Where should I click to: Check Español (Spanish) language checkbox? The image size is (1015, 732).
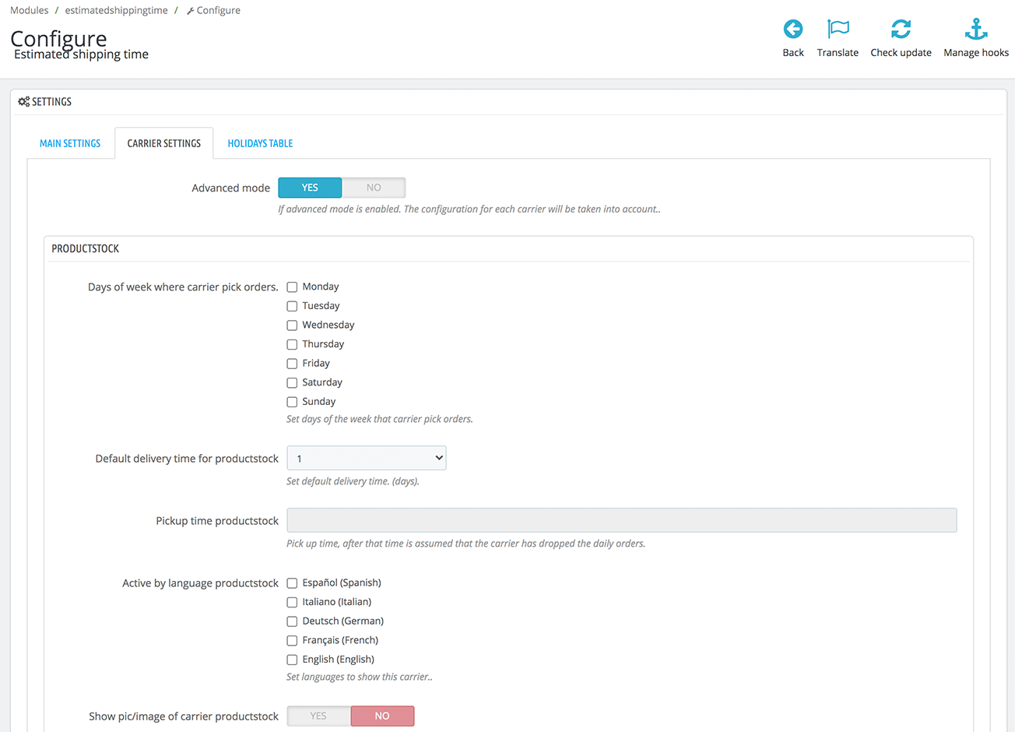tap(292, 583)
